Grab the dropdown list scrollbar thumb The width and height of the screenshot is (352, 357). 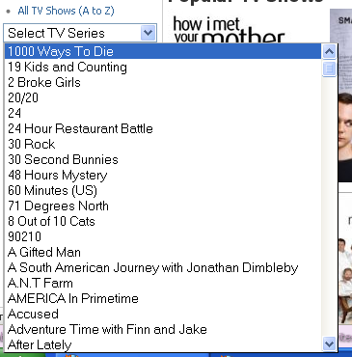pos(329,69)
